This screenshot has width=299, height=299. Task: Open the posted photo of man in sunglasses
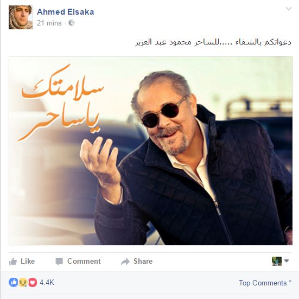150,151
